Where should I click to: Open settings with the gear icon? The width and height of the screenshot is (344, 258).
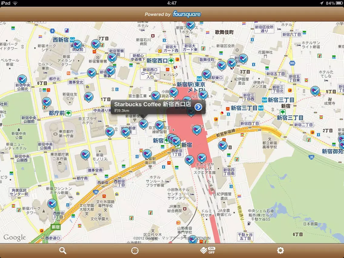click(x=280, y=250)
